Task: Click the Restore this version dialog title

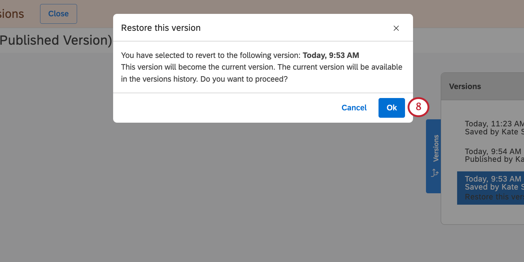Action: pos(161,28)
